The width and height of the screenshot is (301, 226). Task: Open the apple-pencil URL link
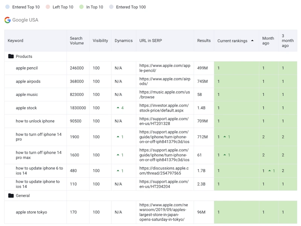coord(165,68)
